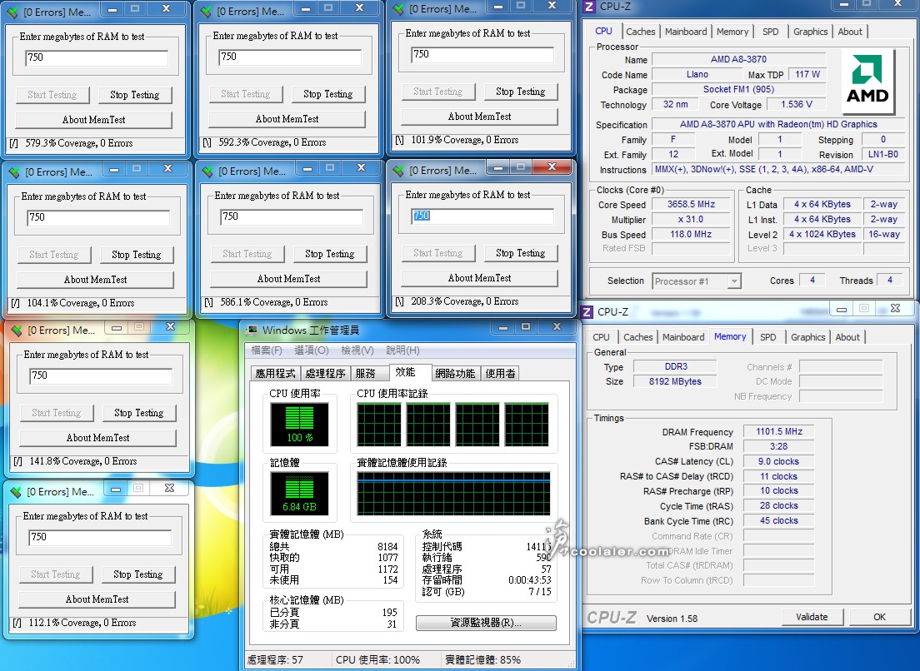
Task: Click the CPU usage gauge showing 100 %
Action: tap(299, 425)
